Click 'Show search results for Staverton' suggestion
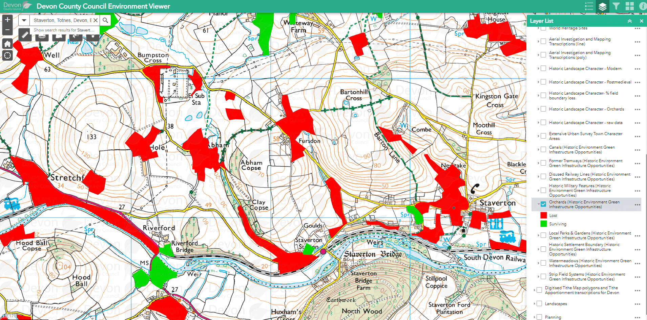 point(64,30)
